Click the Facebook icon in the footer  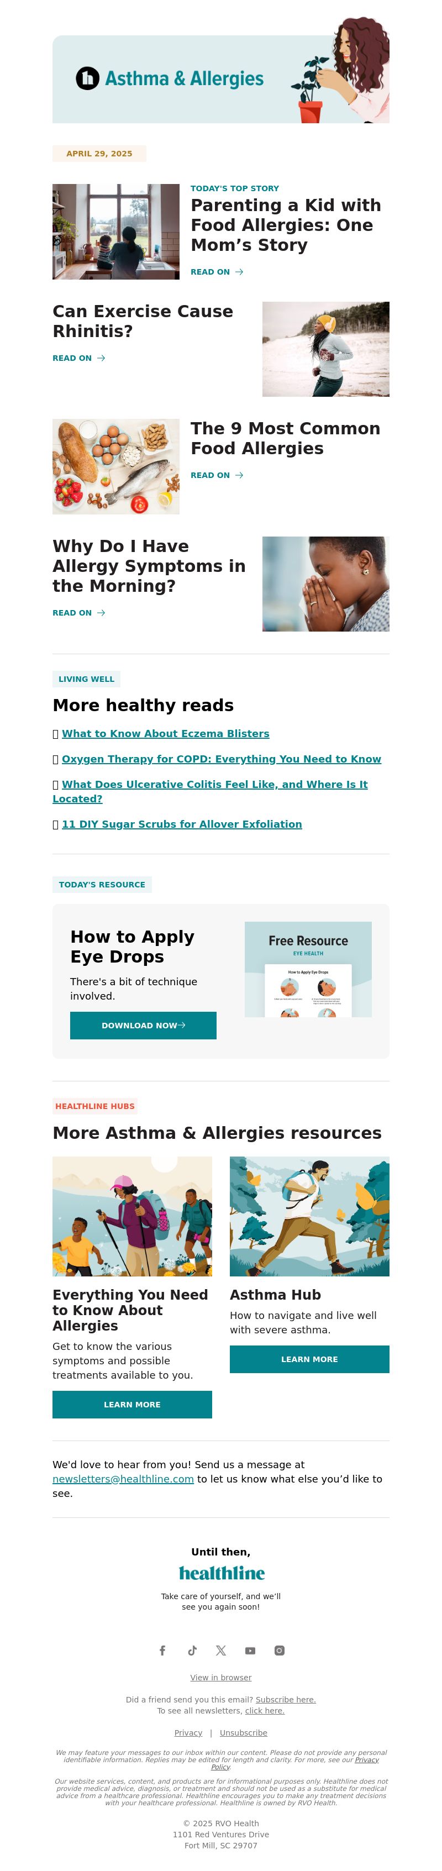click(162, 1650)
